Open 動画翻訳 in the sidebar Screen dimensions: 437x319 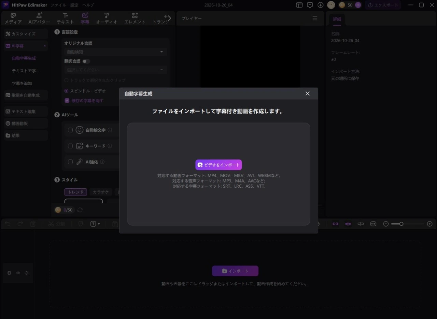pyautogui.click(x=26, y=124)
